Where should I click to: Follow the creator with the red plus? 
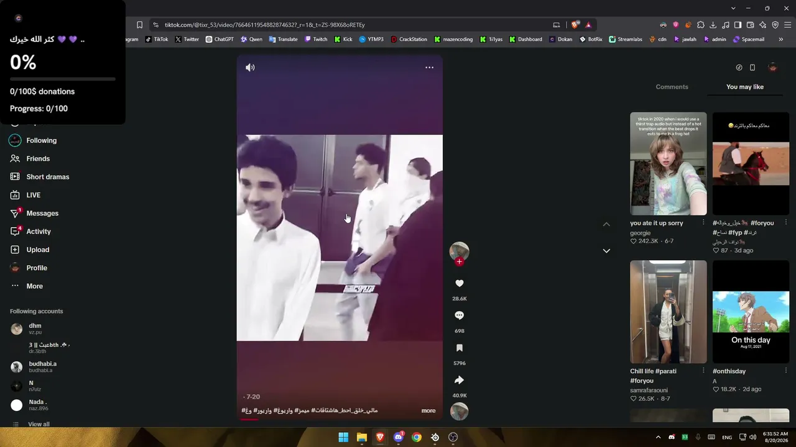[459, 262]
